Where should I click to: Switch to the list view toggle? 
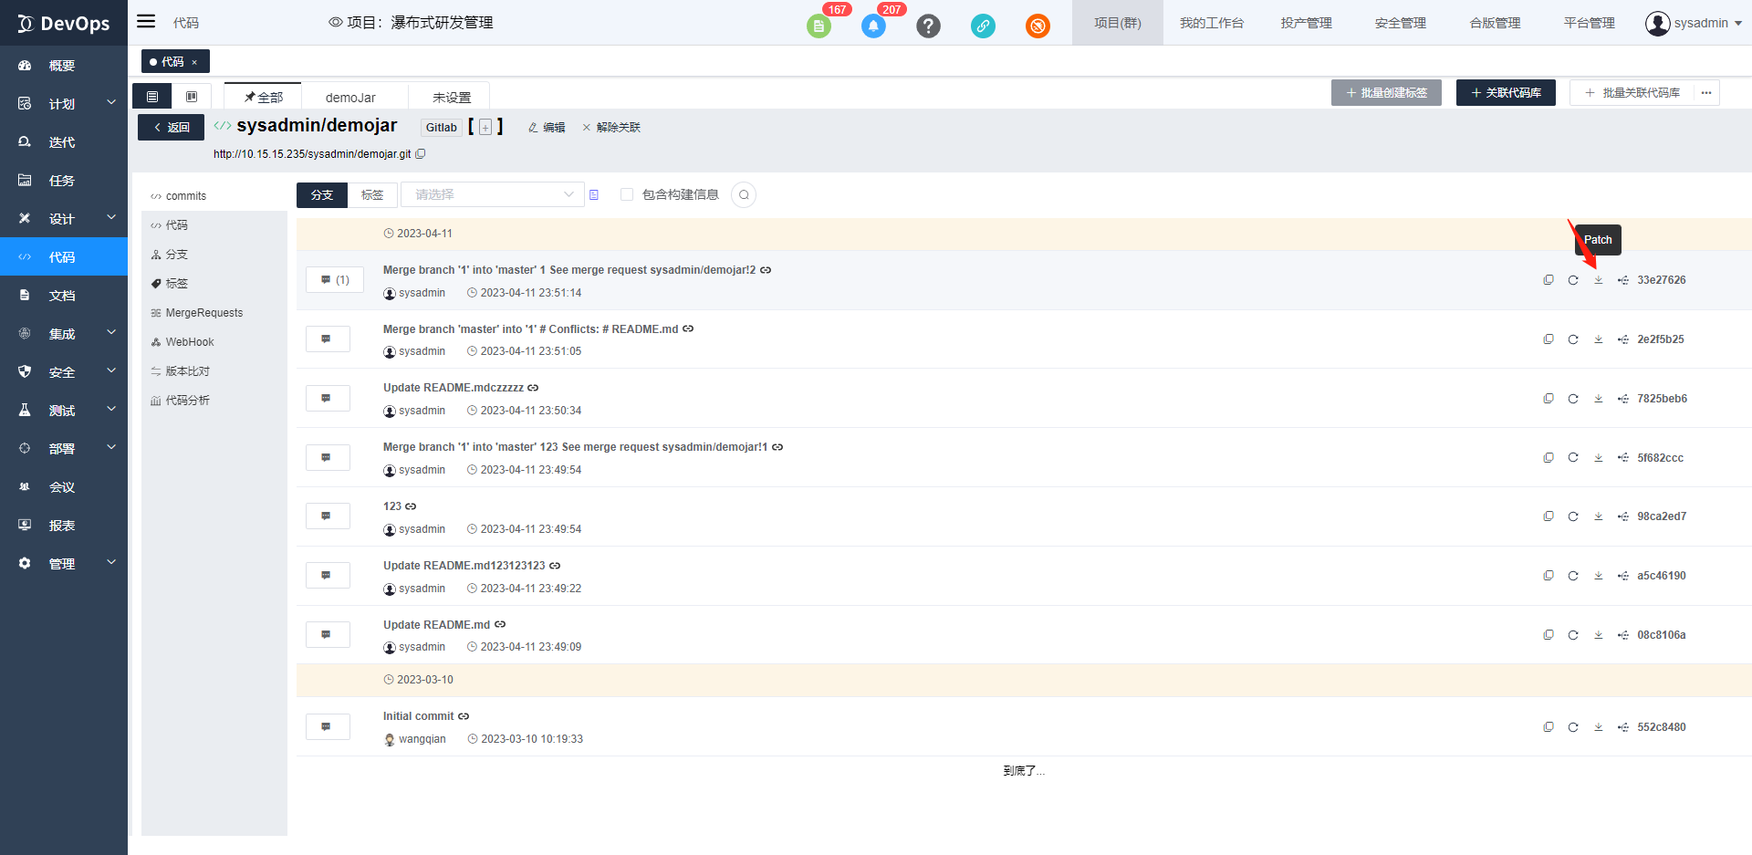coord(152,97)
